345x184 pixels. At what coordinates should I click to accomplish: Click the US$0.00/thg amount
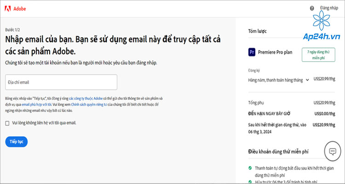click(x=325, y=114)
